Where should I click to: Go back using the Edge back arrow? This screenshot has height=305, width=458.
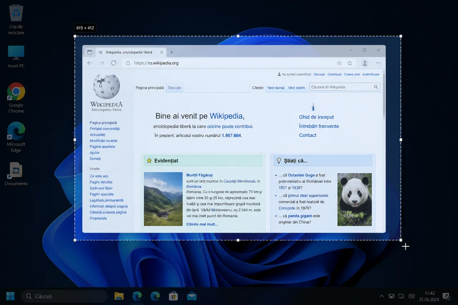(89, 63)
